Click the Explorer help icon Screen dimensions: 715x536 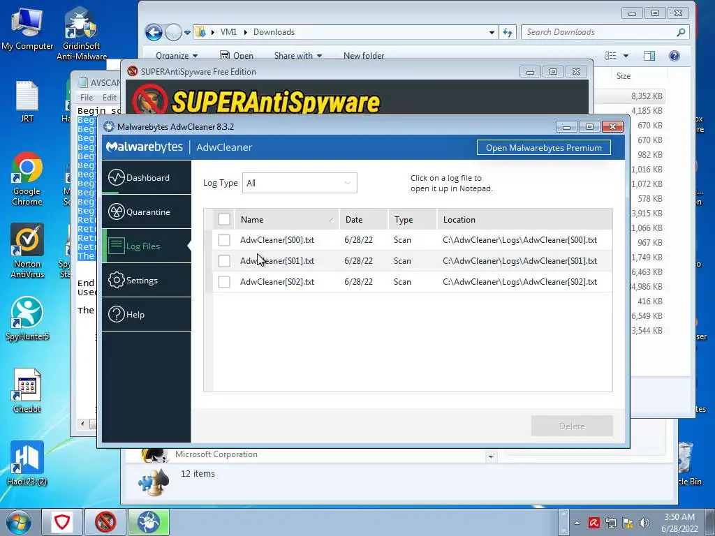(674, 56)
